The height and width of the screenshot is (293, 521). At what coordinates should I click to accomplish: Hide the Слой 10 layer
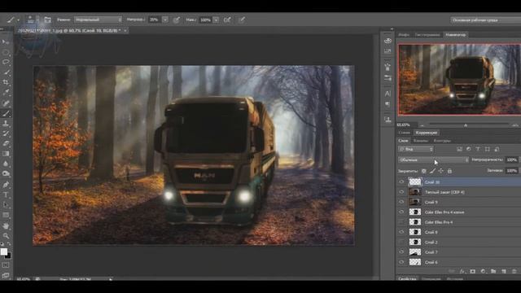(401, 181)
